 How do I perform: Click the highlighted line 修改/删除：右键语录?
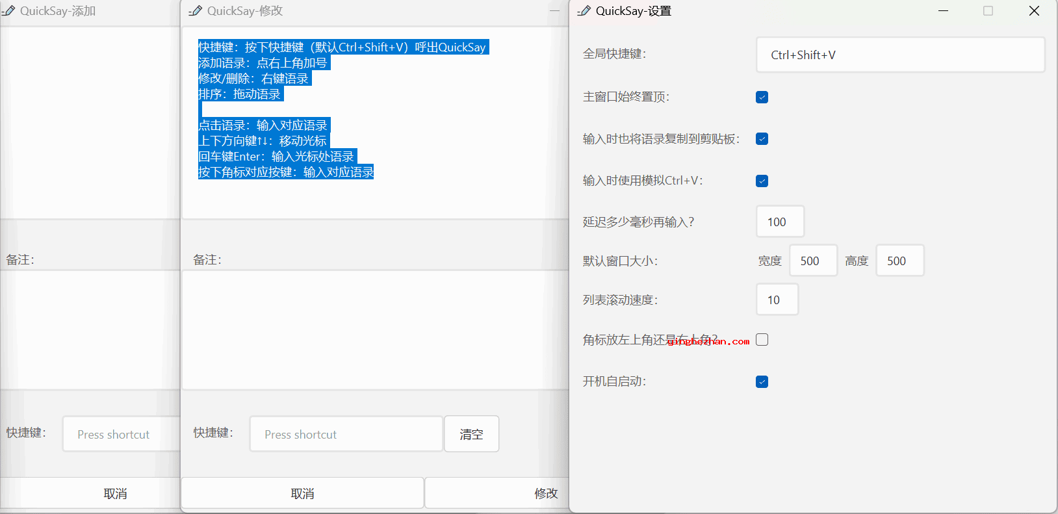tap(255, 79)
